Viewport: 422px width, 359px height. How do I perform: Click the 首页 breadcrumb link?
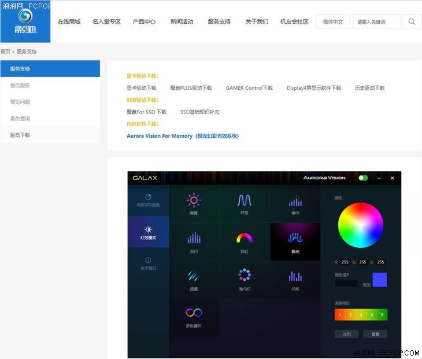coord(5,52)
